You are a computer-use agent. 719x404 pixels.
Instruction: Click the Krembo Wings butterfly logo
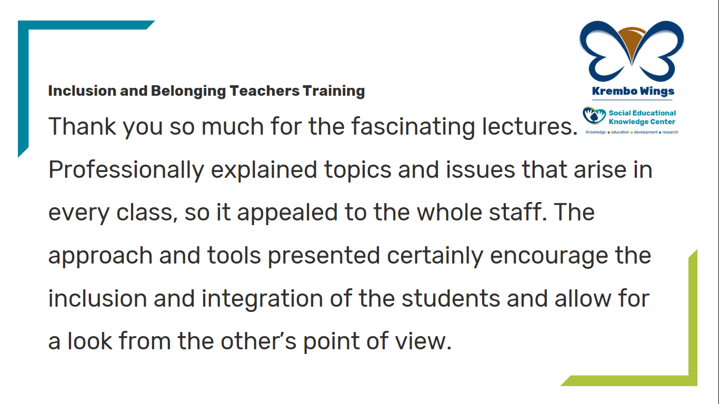tap(632, 50)
